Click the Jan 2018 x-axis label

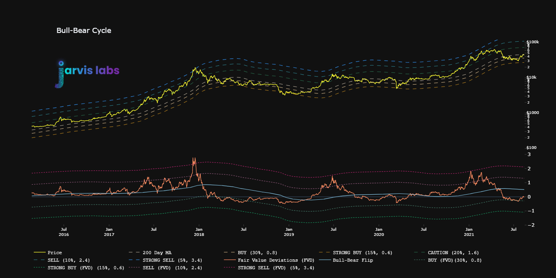coord(199,232)
